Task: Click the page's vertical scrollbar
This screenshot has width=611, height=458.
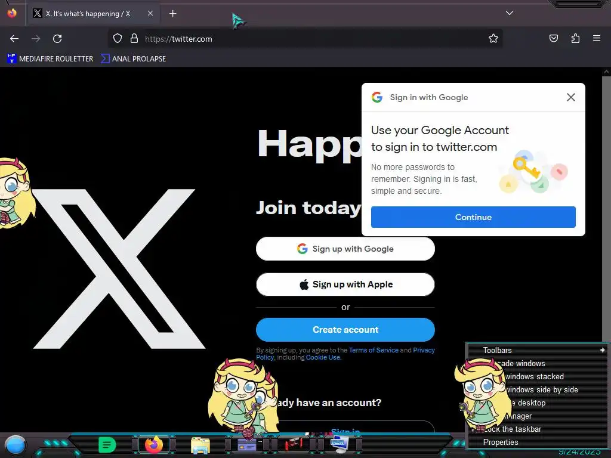Action: [x=606, y=211]
